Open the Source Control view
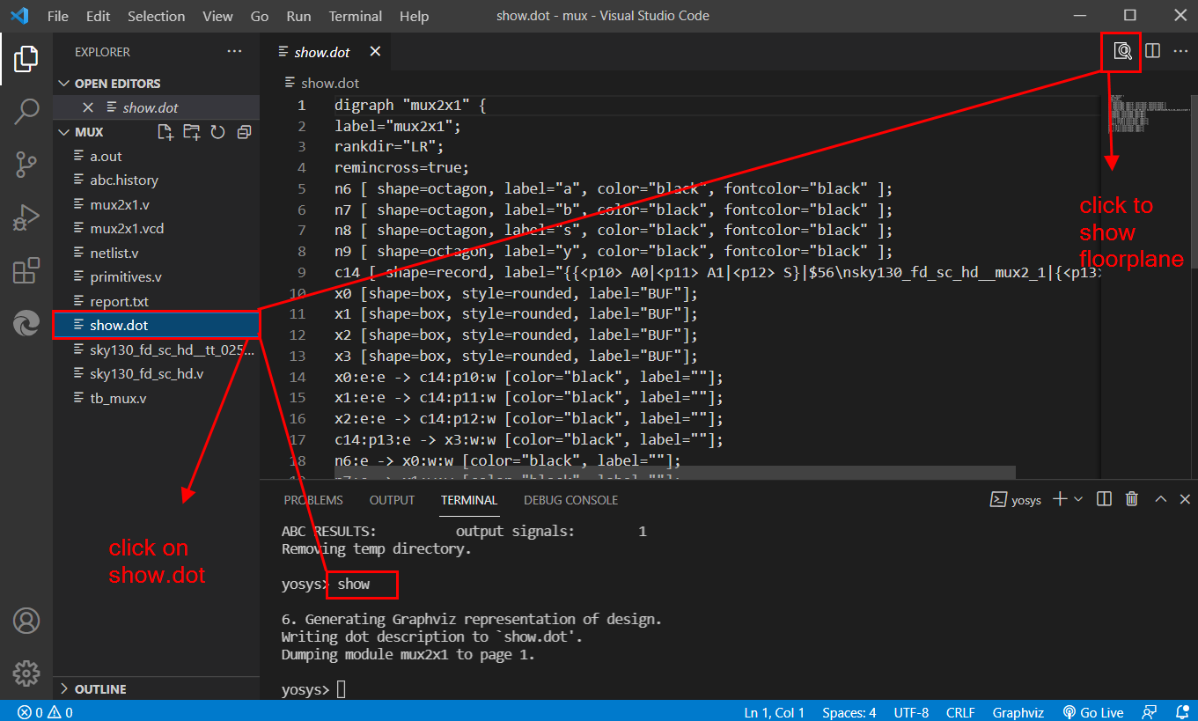Screen dimensions: 1198x721 pyautogui.click(x=26, y=164)
